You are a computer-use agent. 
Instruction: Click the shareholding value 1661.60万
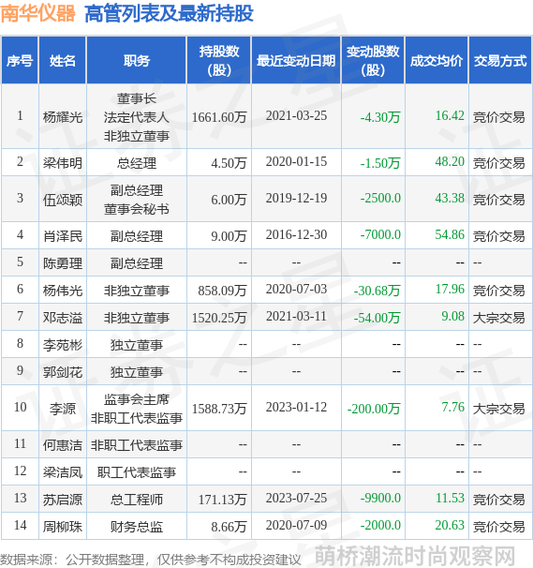click(x=219, y=117)
